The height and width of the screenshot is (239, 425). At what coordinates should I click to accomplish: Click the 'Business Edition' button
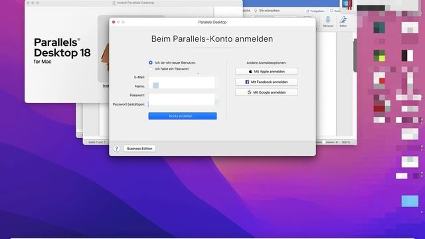tap(139, 149)
